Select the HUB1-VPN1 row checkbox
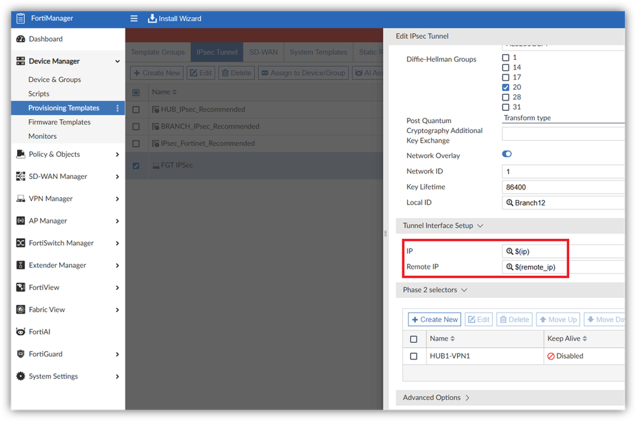 (x=414, y=356)
